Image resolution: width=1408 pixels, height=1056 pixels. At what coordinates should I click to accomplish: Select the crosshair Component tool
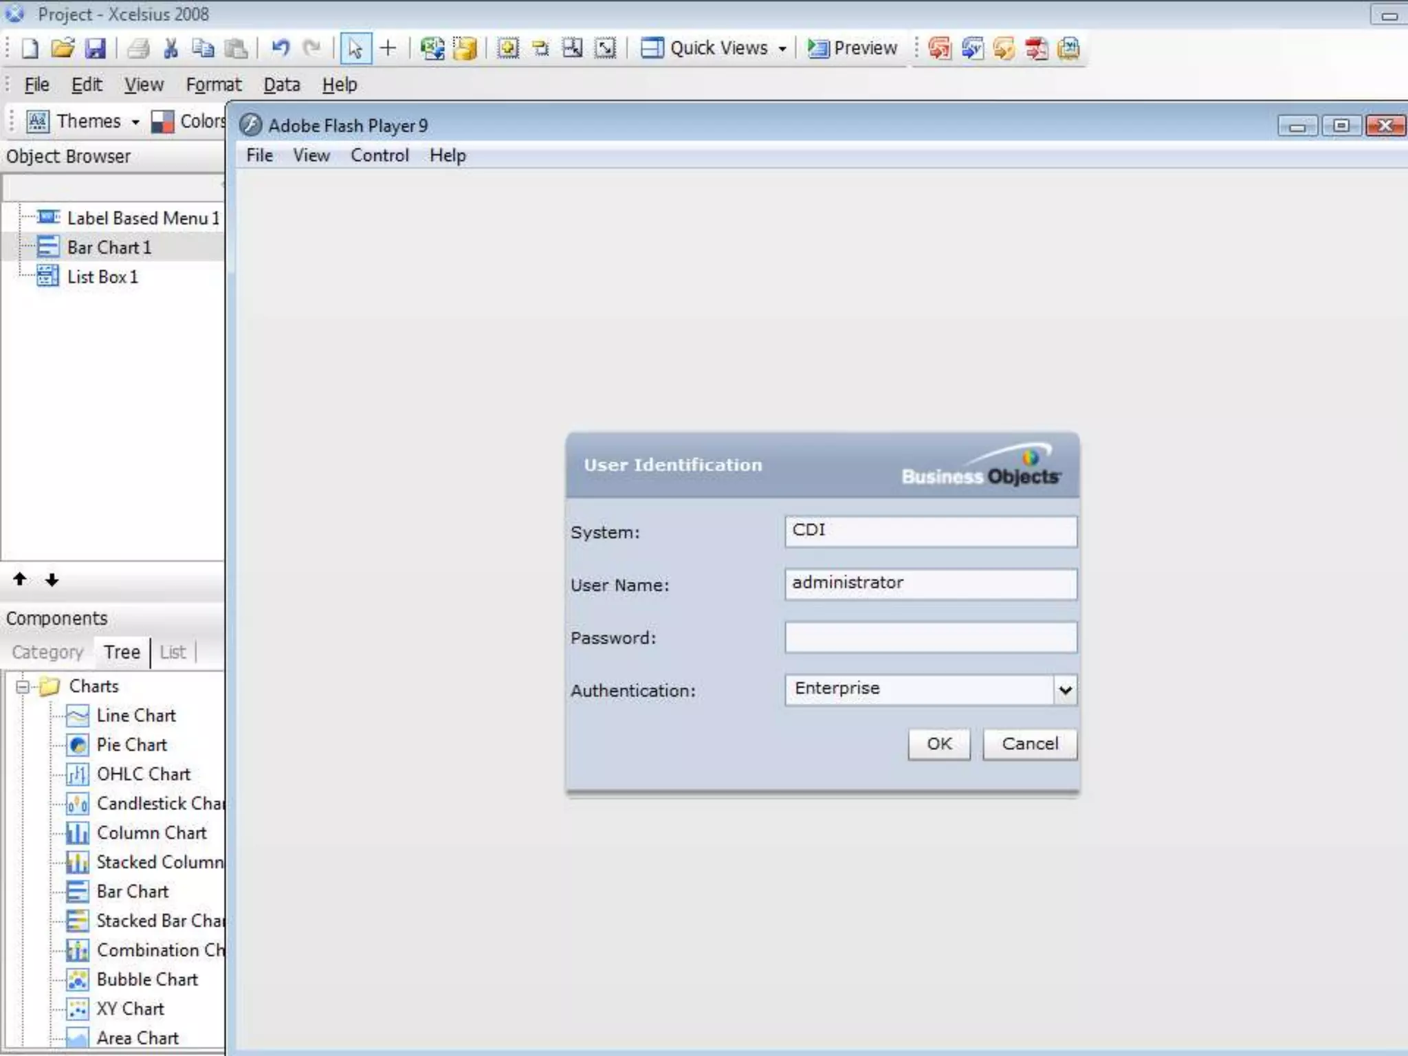pos(388,48)
